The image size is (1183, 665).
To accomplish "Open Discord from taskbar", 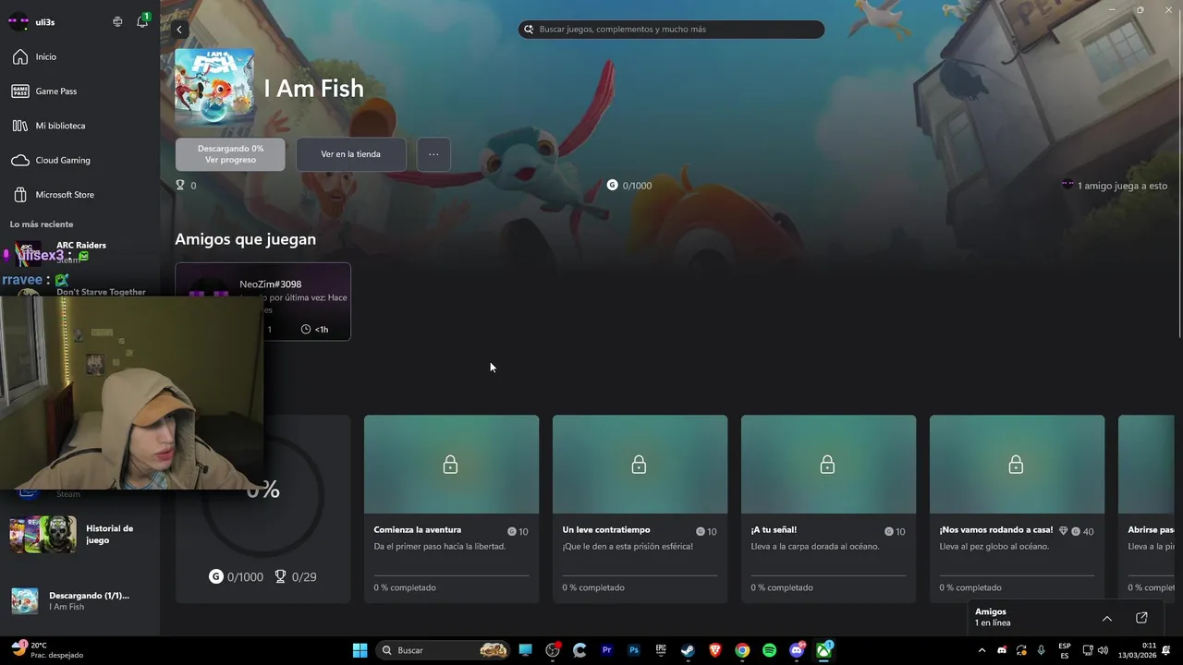I will click(797, 650).
